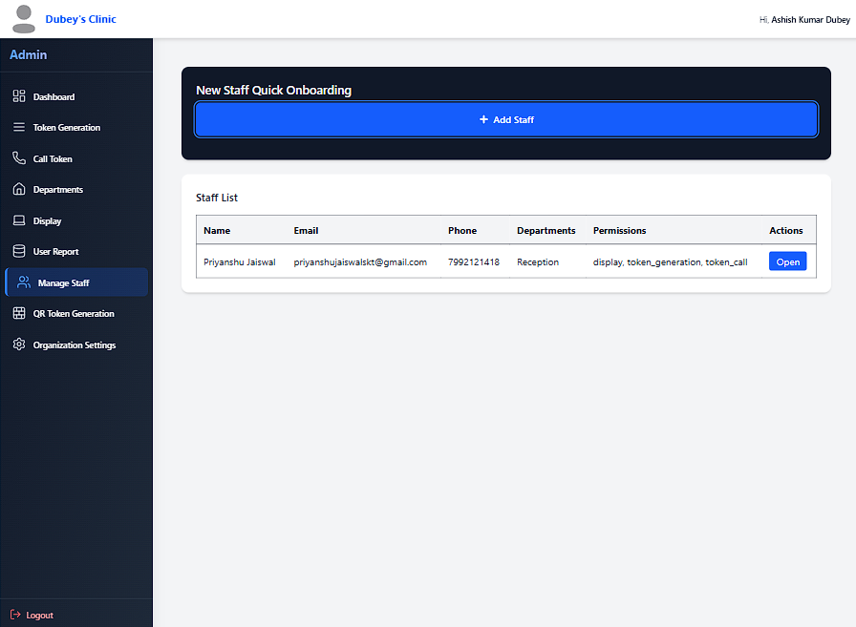856x627 pixels.
Task: Open Priyanshu Jaiswal's staff record
Action: [787, 261]
